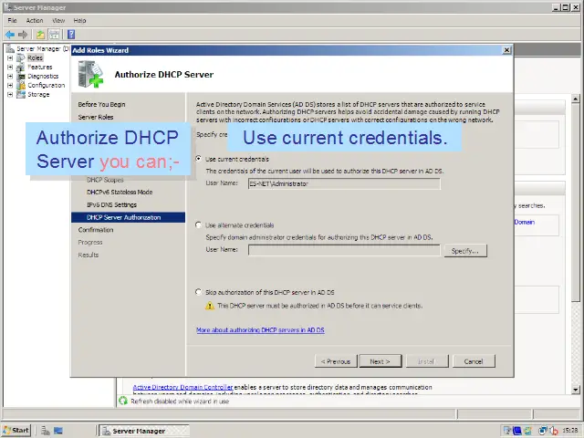Go to DHCPv6 Stateless Mode step
Image resolution: width=584 pixels, height=438 pixels.
click(x=120, y=193)
